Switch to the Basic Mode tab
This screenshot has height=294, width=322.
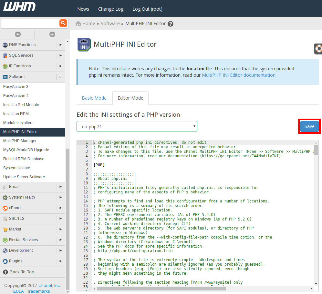(x=94, y=98)
